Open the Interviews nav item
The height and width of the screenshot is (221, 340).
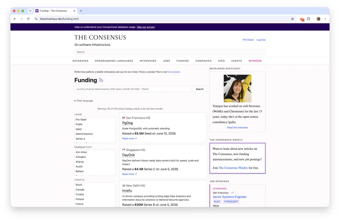[147, 61]
